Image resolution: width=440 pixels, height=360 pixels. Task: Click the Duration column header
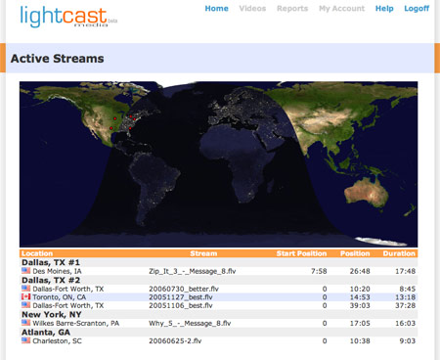399,253
